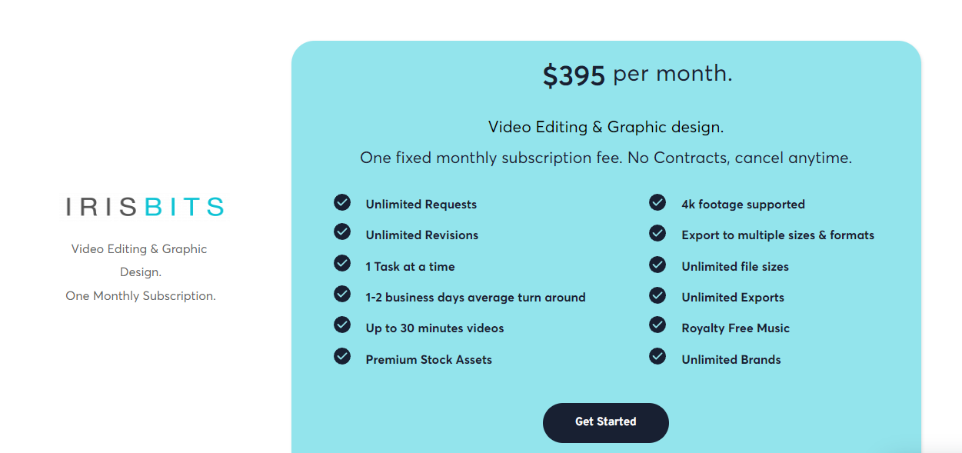Click checkmark icon beside Unlimited Exports
The image size is (962, 453).
(x=657, y=295)
